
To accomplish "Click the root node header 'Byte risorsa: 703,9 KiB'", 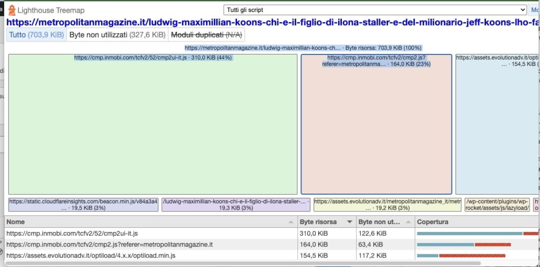I will [x=303, y=48].
